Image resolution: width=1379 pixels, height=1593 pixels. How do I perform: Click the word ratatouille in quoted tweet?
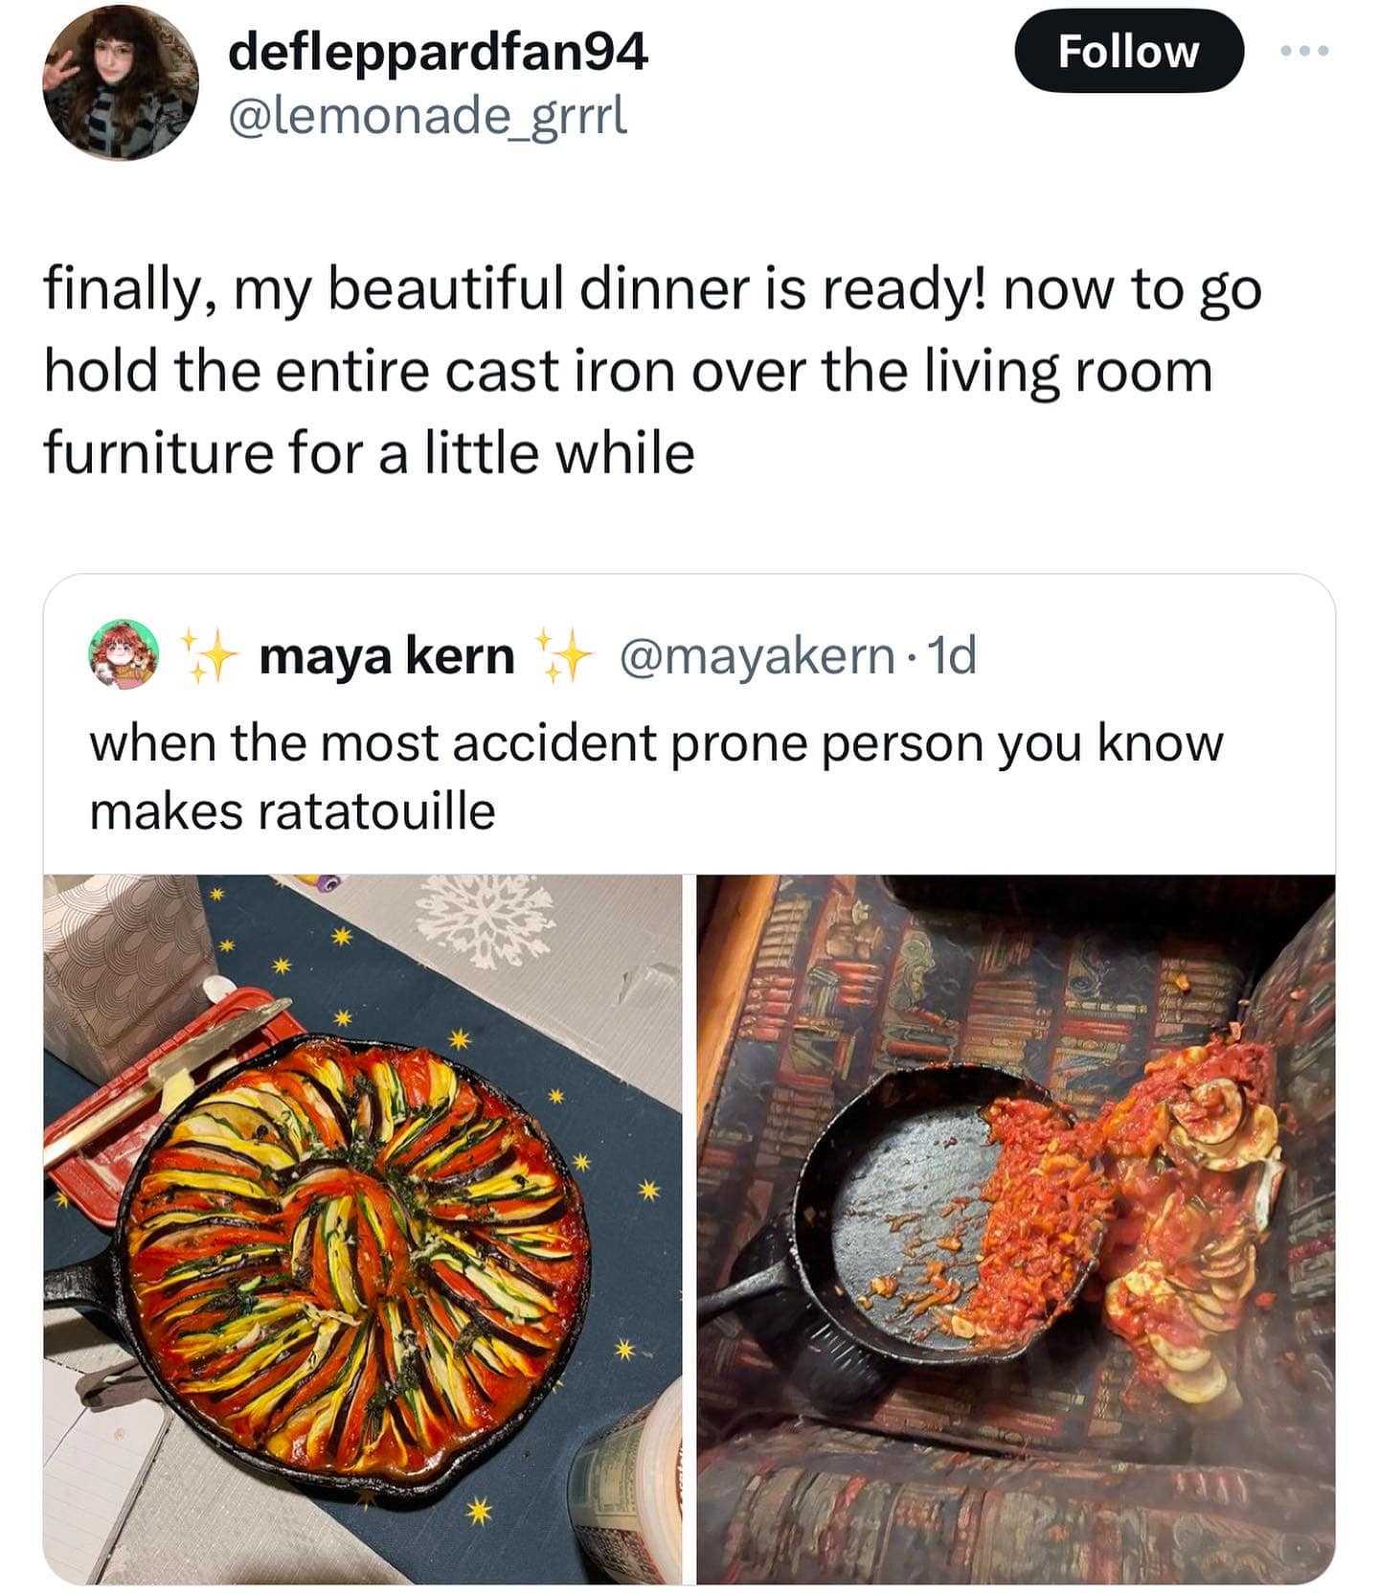tap(375, 812)
